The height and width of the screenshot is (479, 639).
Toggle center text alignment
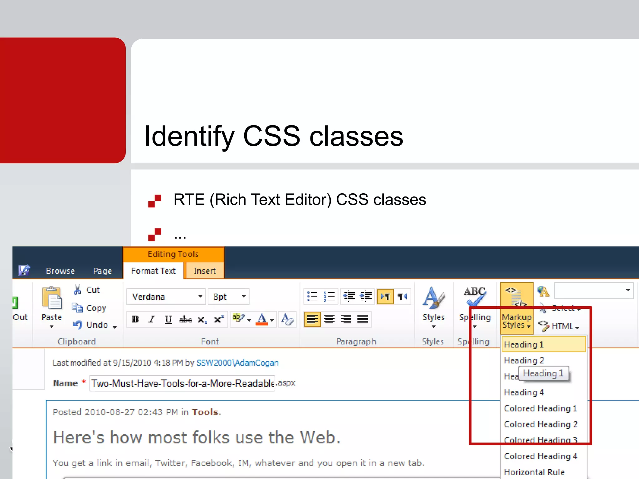coord(329,319)
